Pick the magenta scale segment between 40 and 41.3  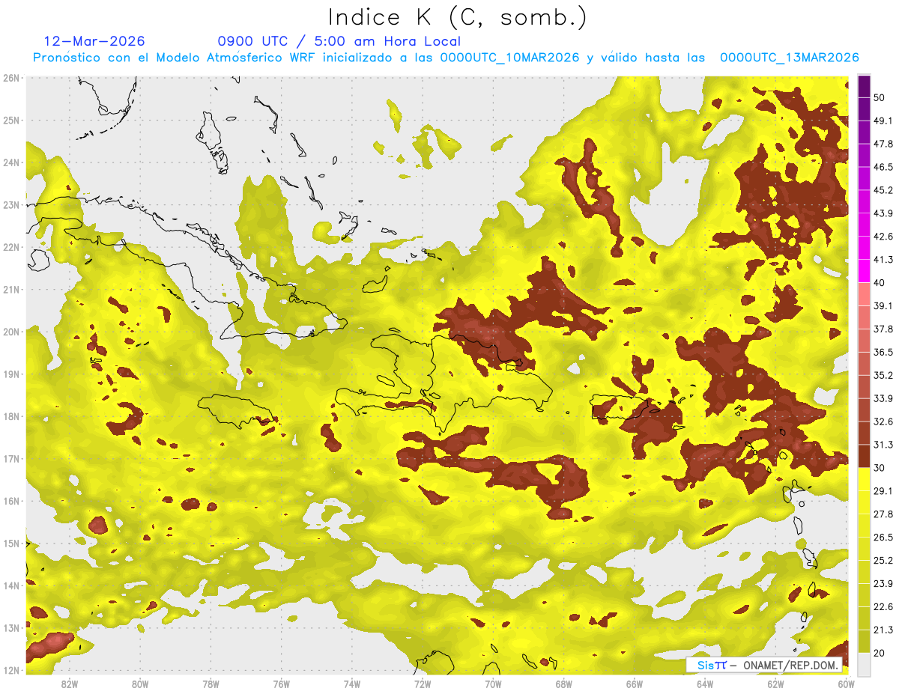tap(864, 271)
